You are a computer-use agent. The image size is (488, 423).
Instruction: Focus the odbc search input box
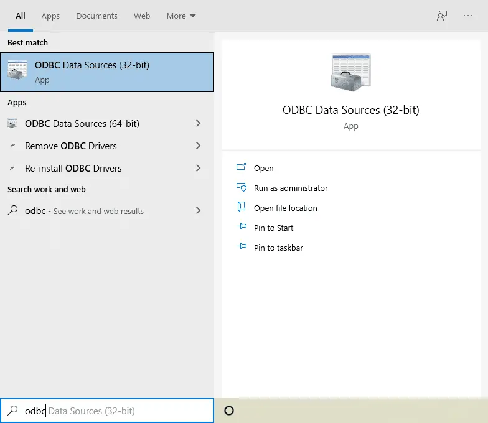pyautogui.click(x=107, y=411)
